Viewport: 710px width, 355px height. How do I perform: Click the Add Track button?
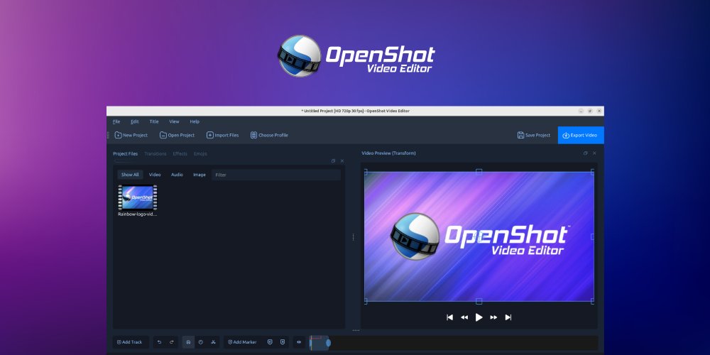pos(131,342)
